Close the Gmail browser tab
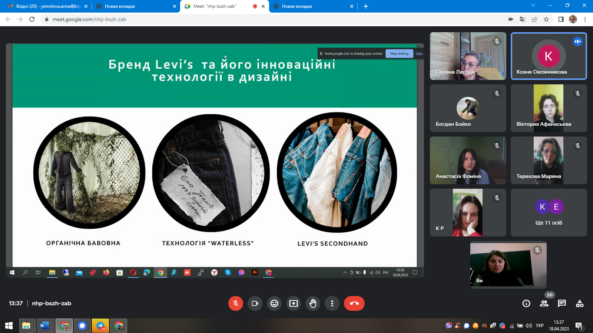Screen dimensions: 593x333 [x=86, y=6]
